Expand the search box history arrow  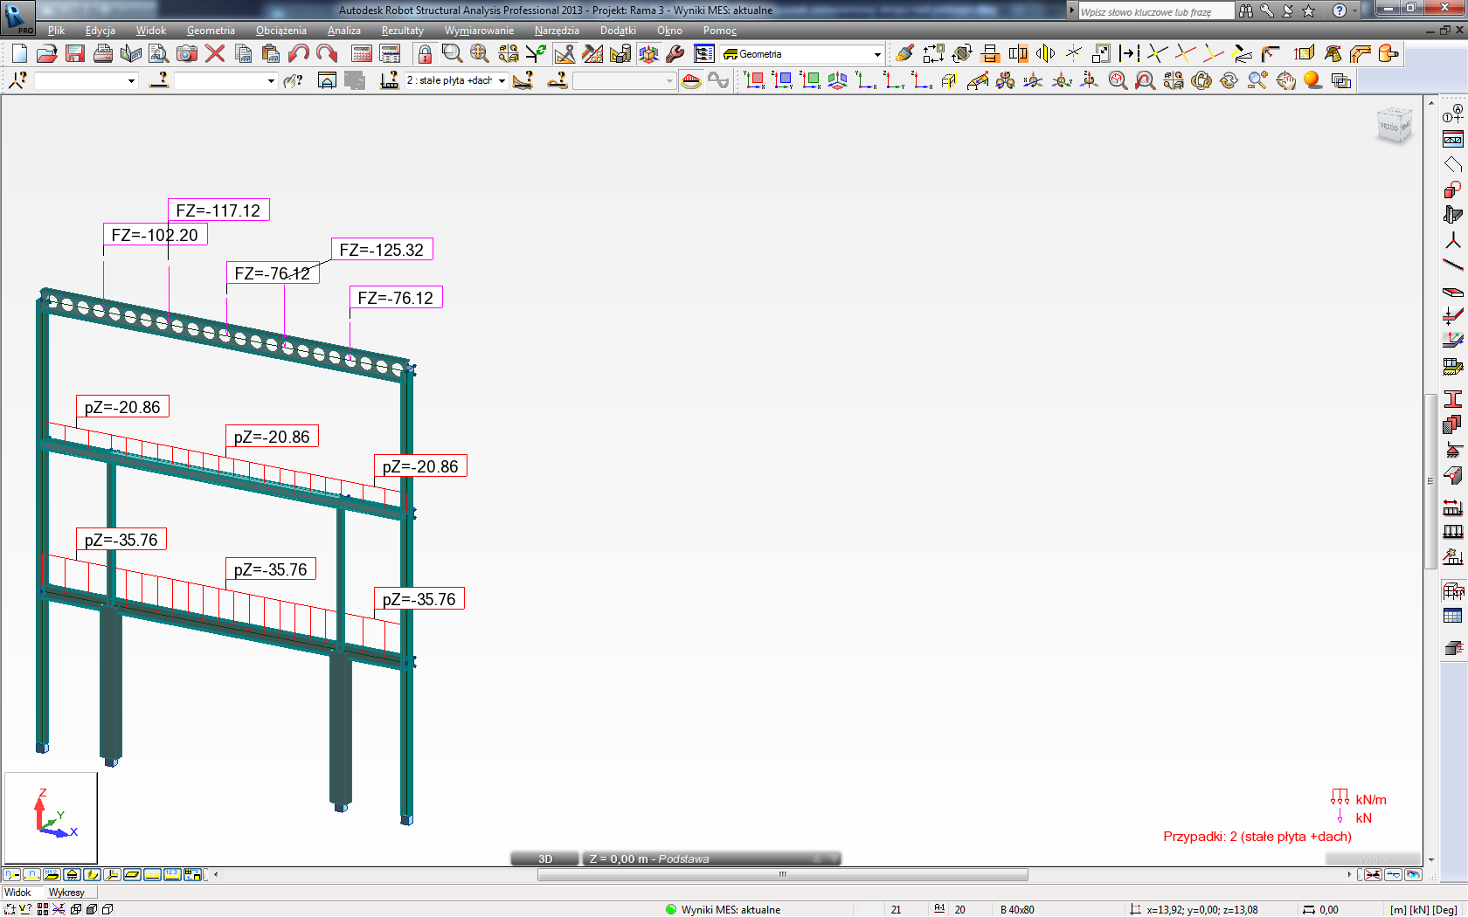tap(1072, 10)
